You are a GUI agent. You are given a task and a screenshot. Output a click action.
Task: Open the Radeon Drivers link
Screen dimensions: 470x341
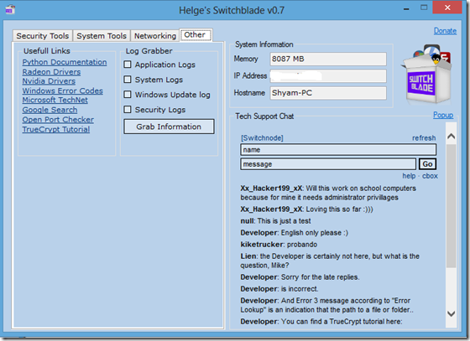point(51,72)
